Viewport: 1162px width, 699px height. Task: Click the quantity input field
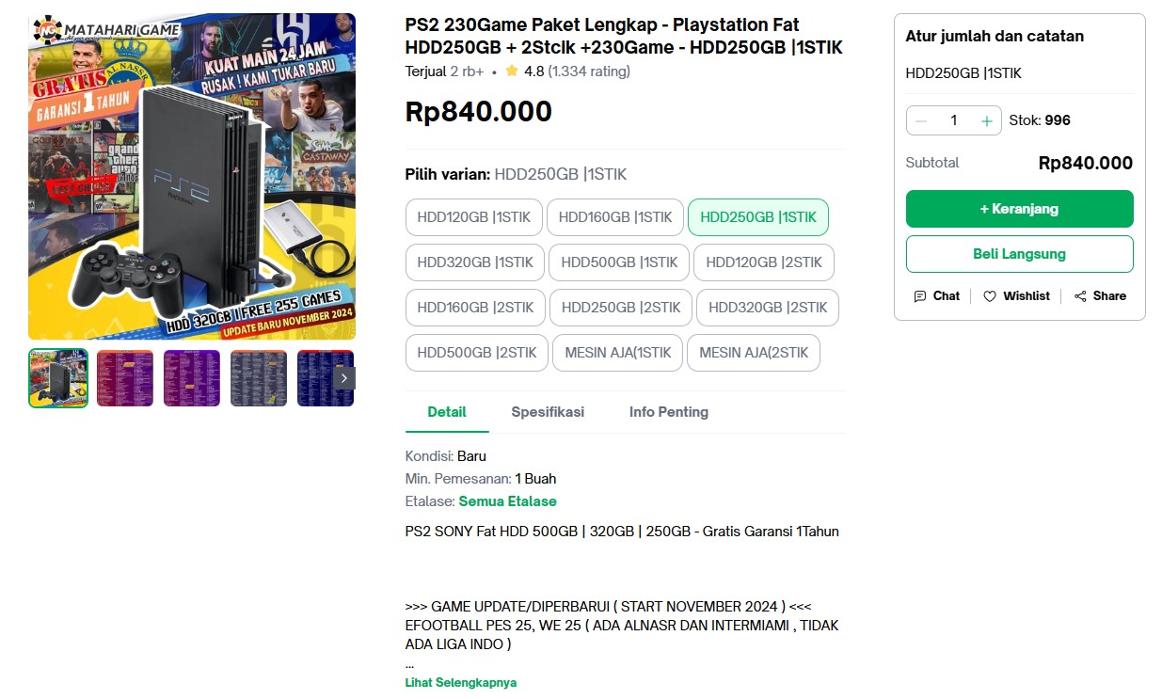coord(953,120)
